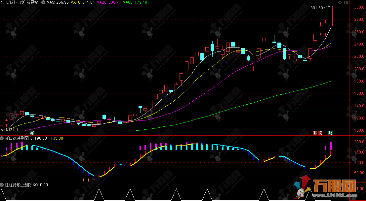Select the MA60 moving average label
The height and width of the screenshot is (201, 366).
135,2
